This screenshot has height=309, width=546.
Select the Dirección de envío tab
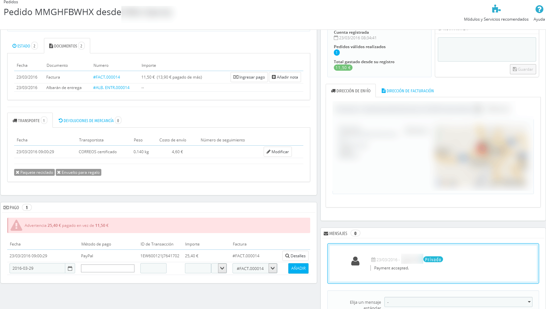point(351,91)
